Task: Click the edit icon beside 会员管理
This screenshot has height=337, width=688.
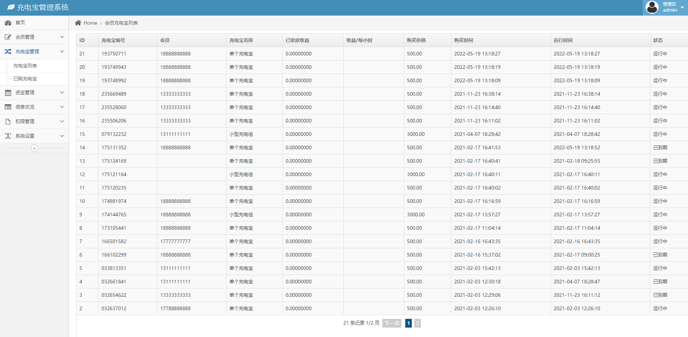Action: [x=8, y=37]
